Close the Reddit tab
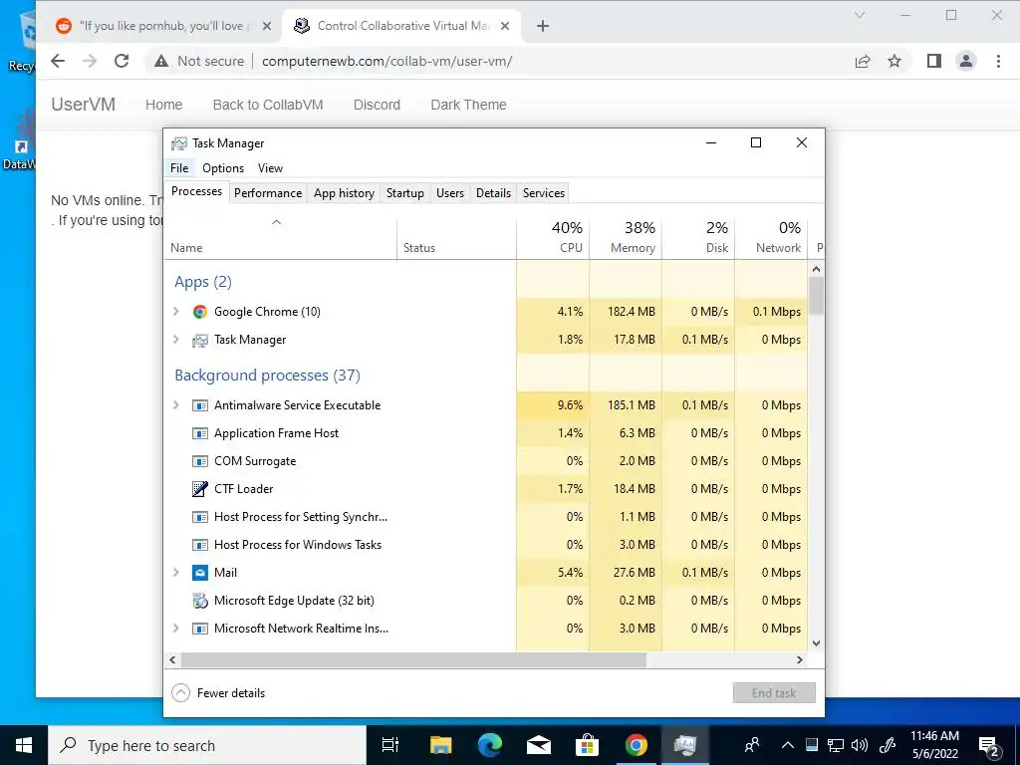This screenshot has width=1020, height=765. [267, 26]
